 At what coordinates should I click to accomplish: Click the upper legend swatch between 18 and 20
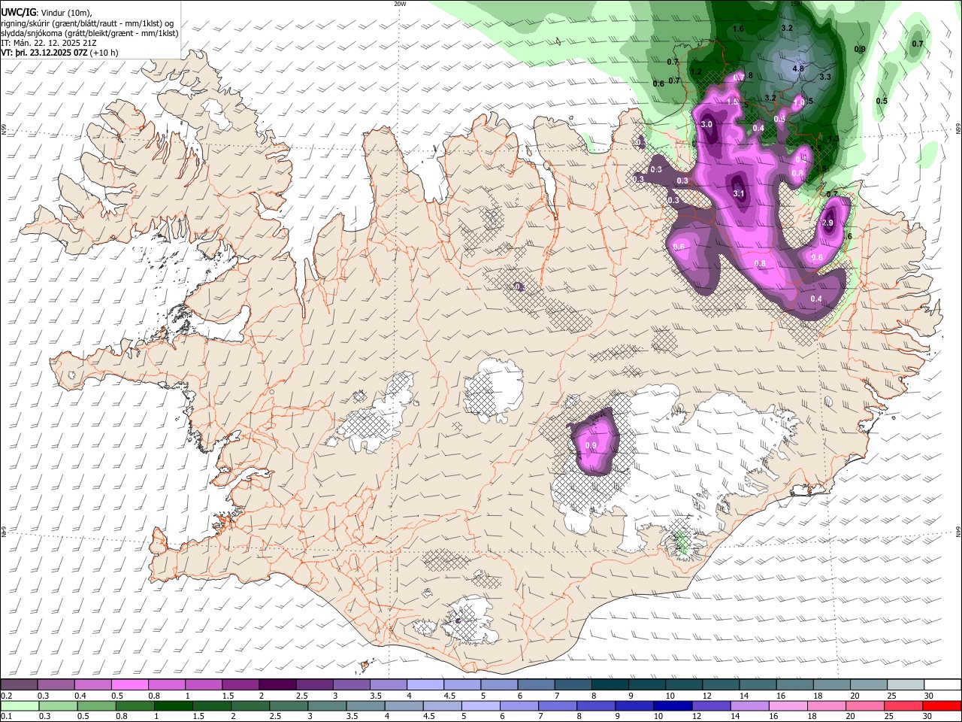pos(832,685)
